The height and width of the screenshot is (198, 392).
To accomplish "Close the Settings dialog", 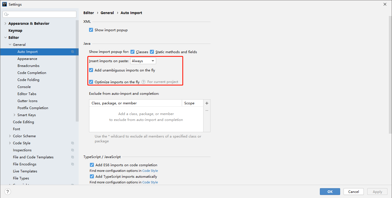I will (x=385, y=4).
